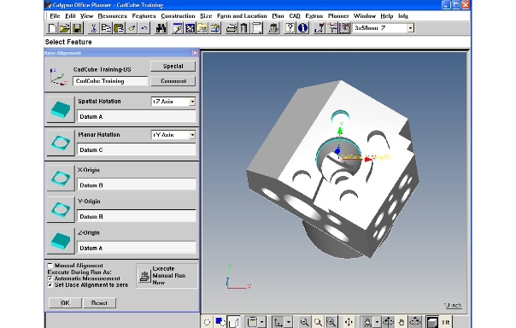Uncheck Set Base Alignment to zero
This screenshot has width=516, height=328.
(50, 285)
